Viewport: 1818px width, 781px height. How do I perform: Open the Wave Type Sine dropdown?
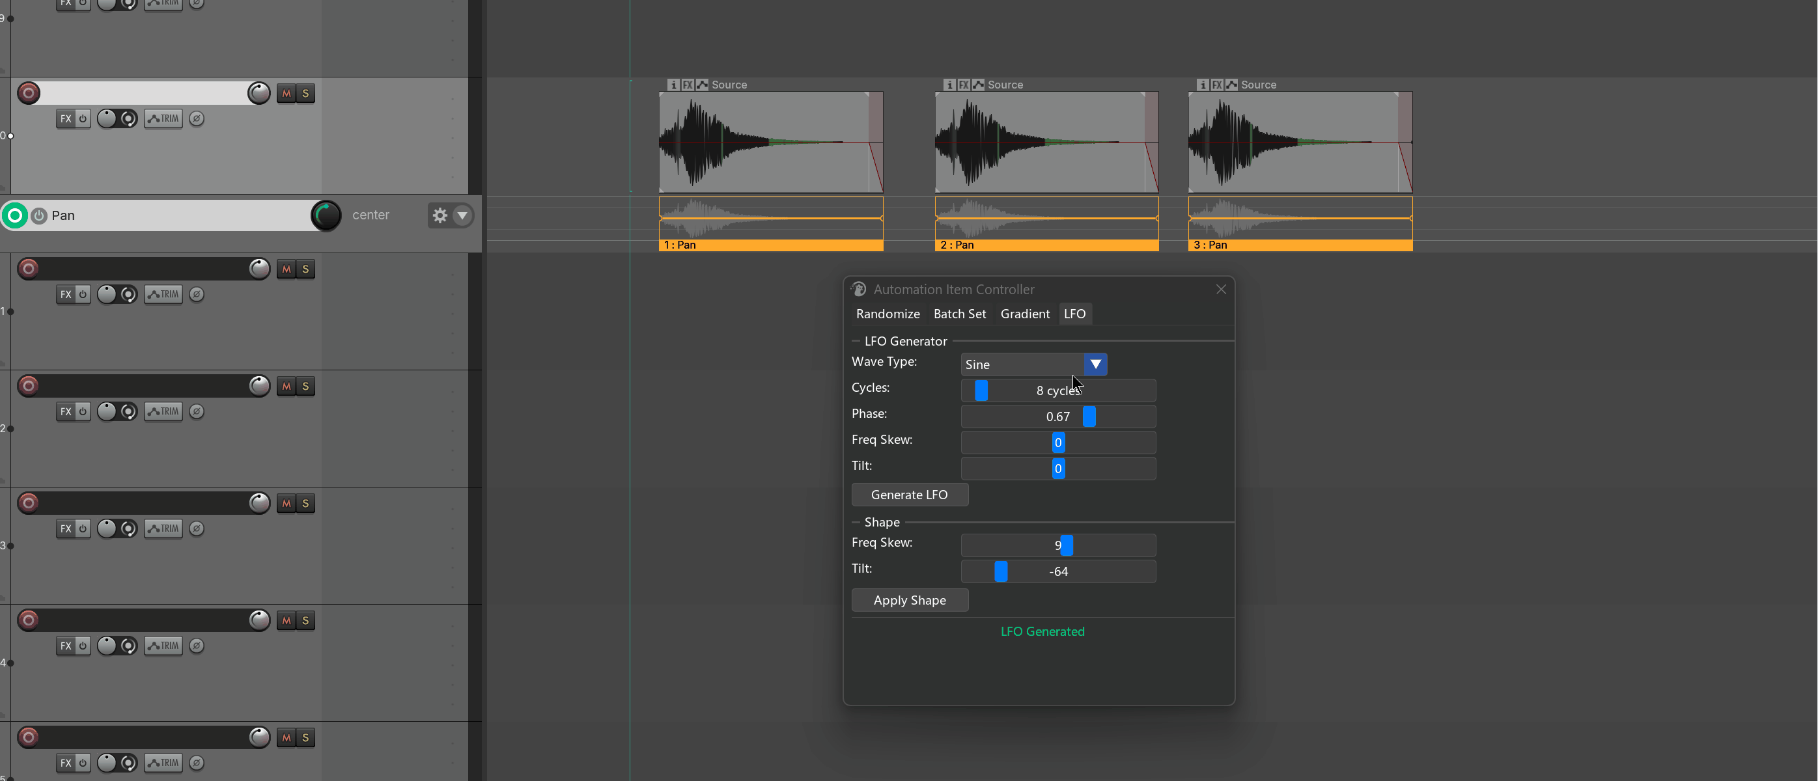[1033, 364]
